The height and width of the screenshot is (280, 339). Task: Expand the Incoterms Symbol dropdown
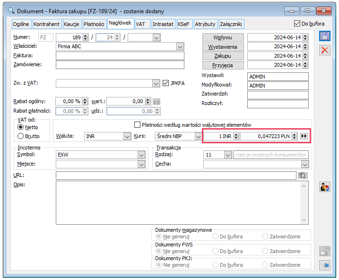[141, 155]
